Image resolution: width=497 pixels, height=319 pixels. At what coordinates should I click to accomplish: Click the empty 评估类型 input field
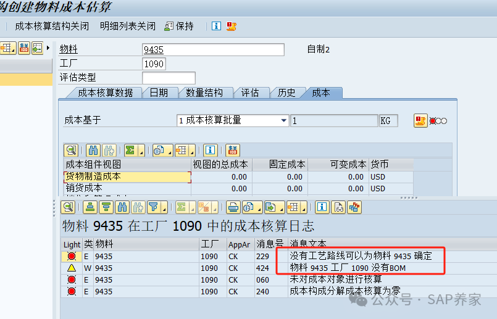[169, 78]
